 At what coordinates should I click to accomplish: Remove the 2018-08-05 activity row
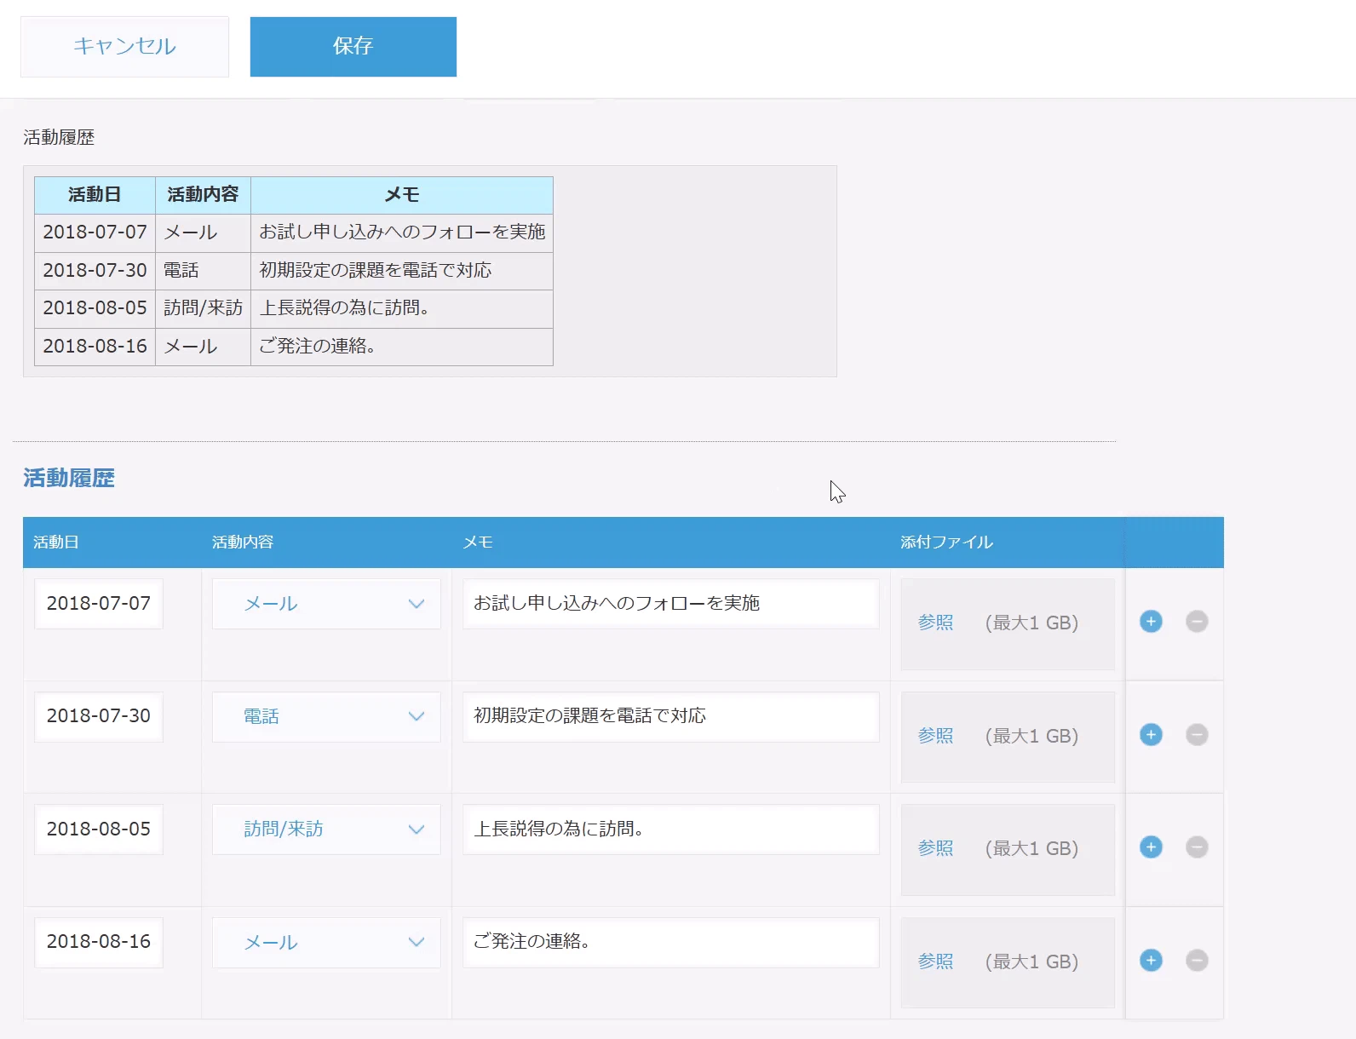click(x=1197, y=847)
